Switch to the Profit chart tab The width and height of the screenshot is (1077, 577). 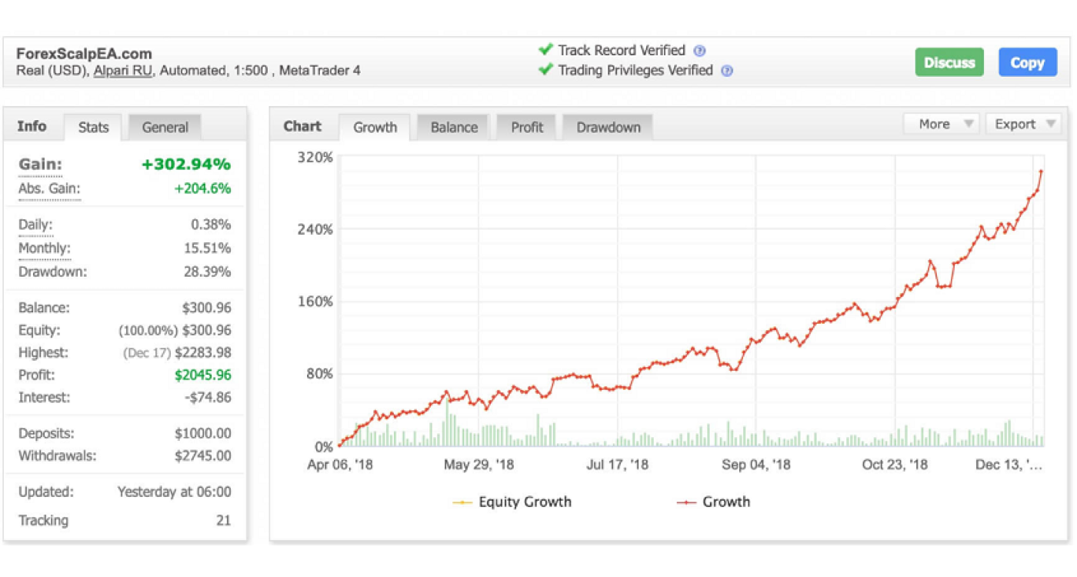[x=527, y=127]
